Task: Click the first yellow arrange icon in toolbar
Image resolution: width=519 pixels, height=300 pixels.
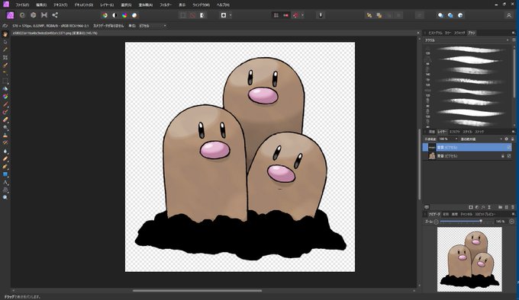Action: click(x=369, y=15)
